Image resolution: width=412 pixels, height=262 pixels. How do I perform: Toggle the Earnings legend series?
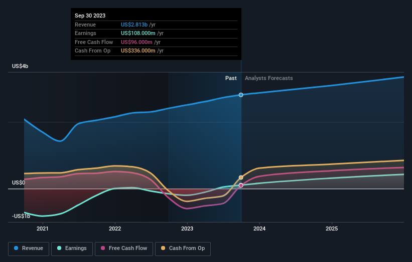(72, 248)
